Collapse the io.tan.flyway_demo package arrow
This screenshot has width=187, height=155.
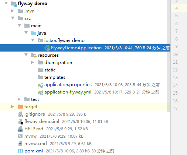33,40
